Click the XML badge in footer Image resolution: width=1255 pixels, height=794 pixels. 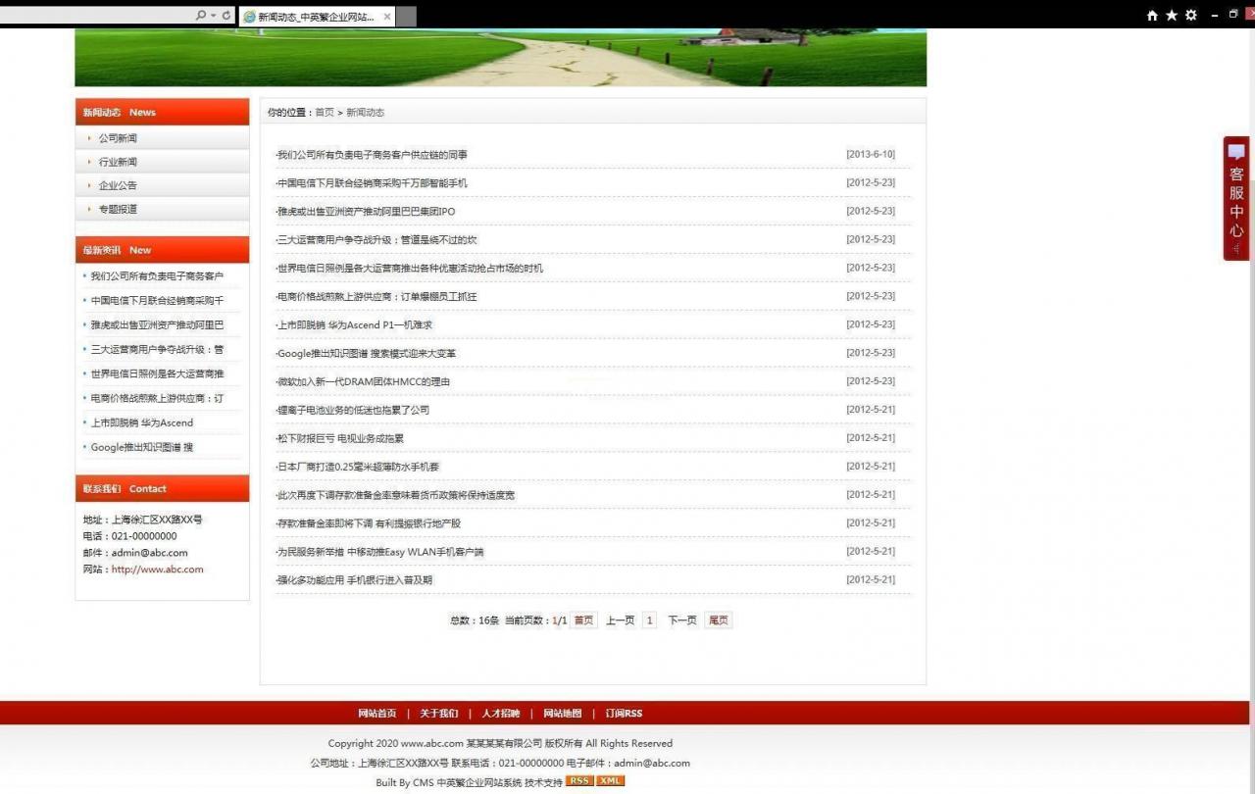(610, 781)
